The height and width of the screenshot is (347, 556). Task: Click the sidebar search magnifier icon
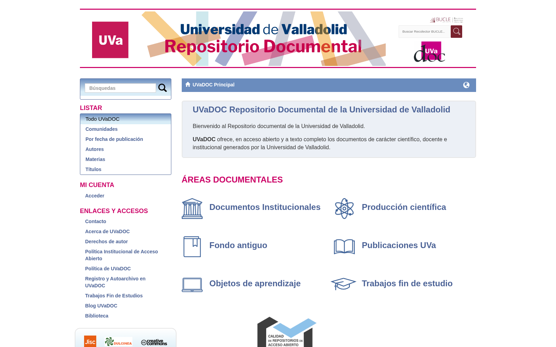click(162, 88)
